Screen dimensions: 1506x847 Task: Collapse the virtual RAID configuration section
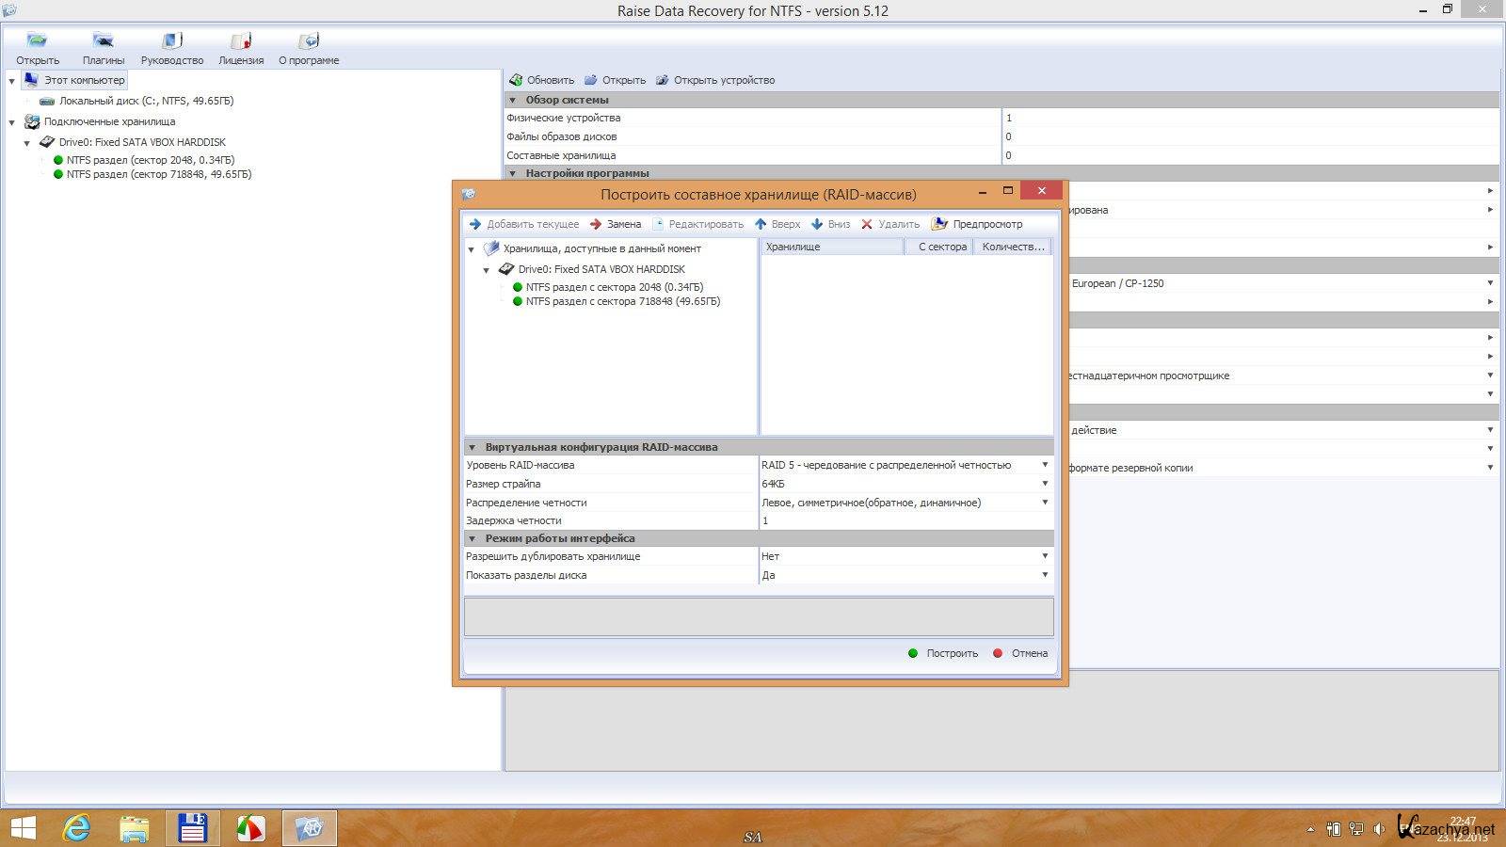[x=473, y=447]
